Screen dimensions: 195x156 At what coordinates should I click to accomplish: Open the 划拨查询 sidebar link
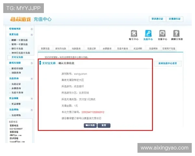16,73
